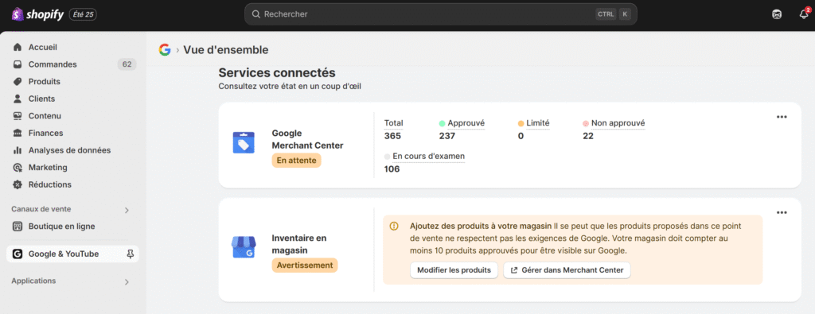Click the warning alert icon
The image size is (815, 314).
point(394,226)
